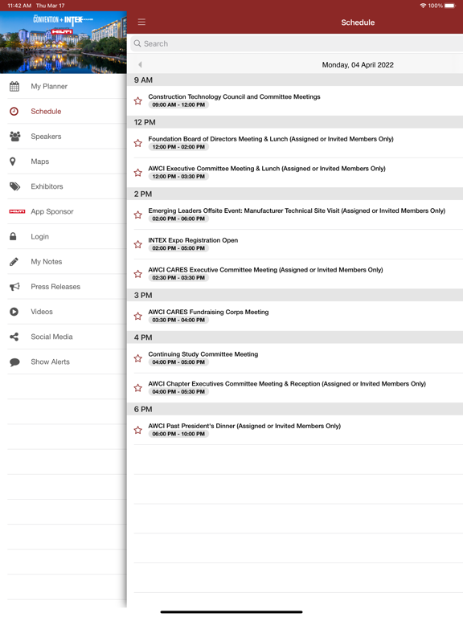
Task: Open Speakers menu item
Action: tap(63, 136)
